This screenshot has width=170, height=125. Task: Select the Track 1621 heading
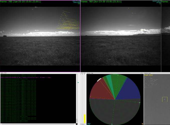click(148, 75)
